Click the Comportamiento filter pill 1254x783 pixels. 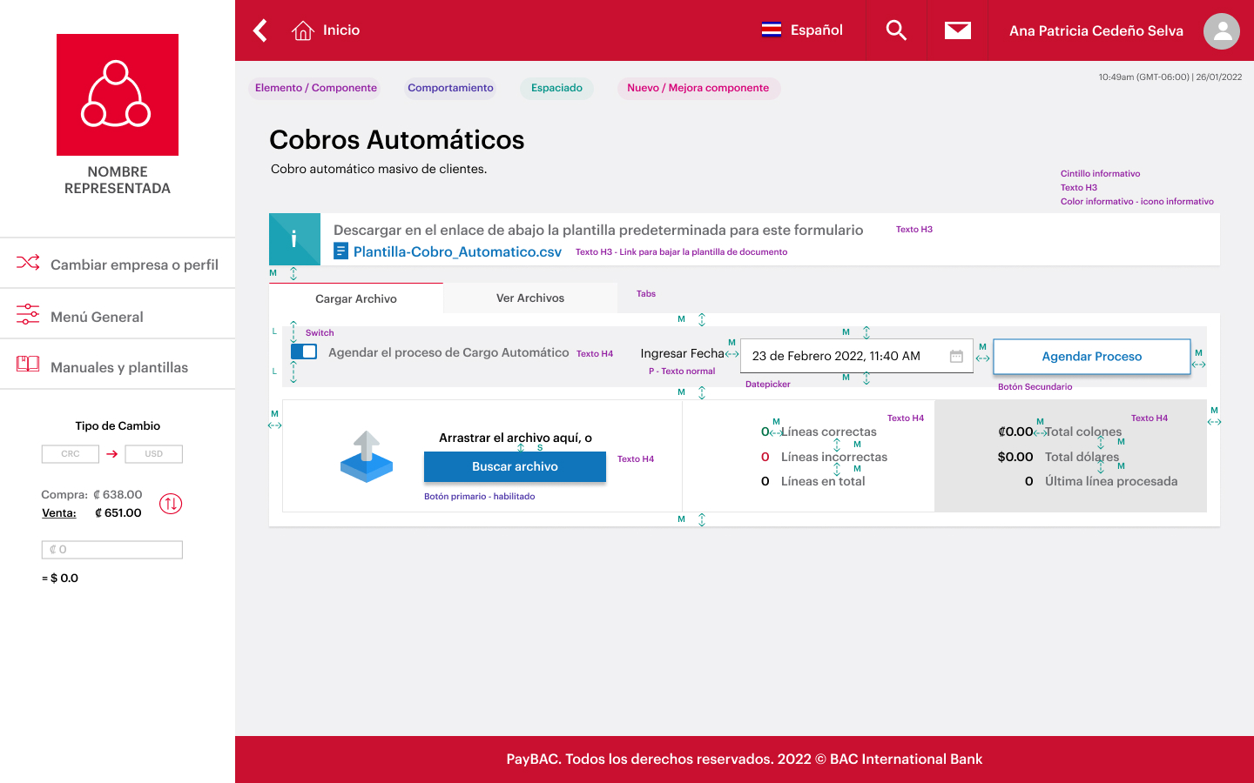[x=450, y=88]
